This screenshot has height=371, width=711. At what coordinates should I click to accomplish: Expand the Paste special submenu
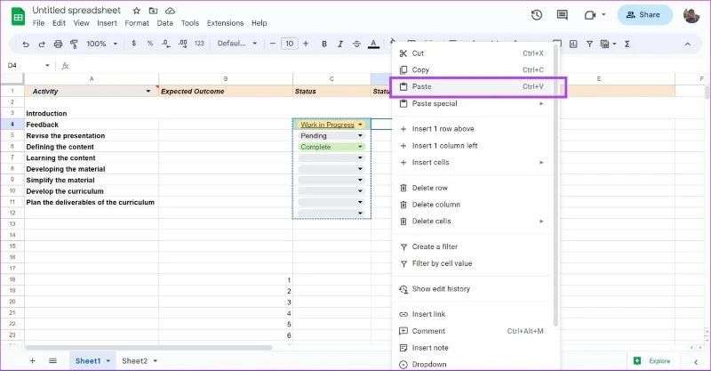pyautogui.click(x=473, y=103)
